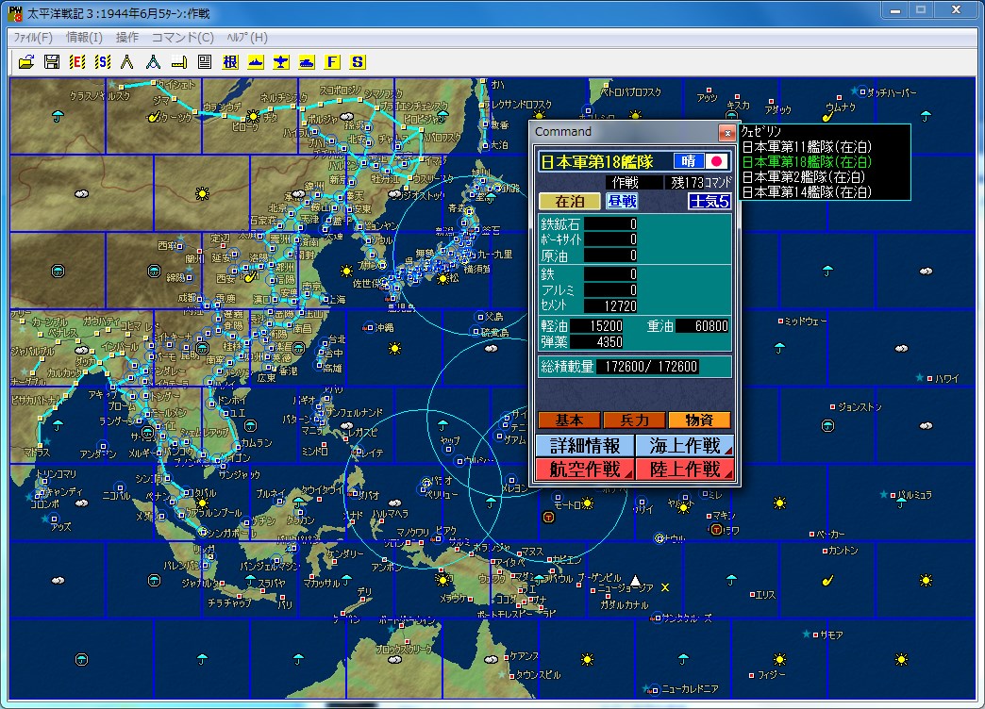Open the 海上作戦 command
This screenshot has width=985, height=709.
pyautogui.click(x=685, y=446)
